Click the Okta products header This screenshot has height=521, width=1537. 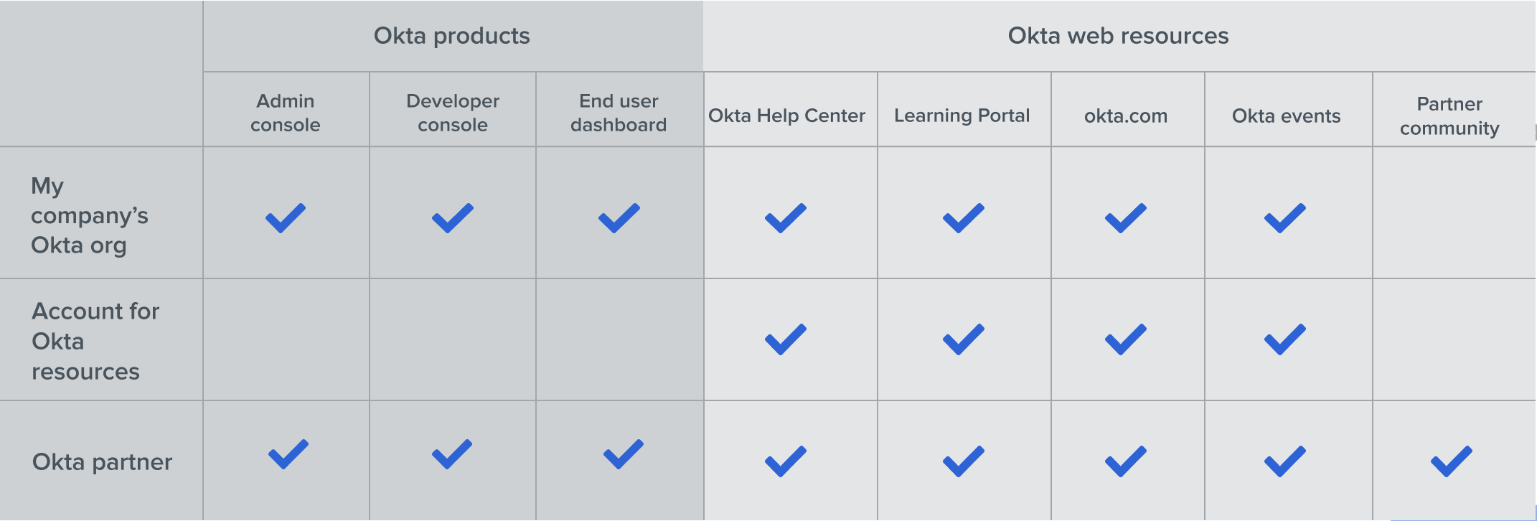point(451,36)
